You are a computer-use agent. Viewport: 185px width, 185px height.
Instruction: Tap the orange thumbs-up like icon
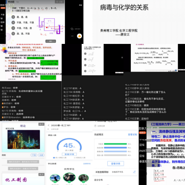click(x=80, y=36)
